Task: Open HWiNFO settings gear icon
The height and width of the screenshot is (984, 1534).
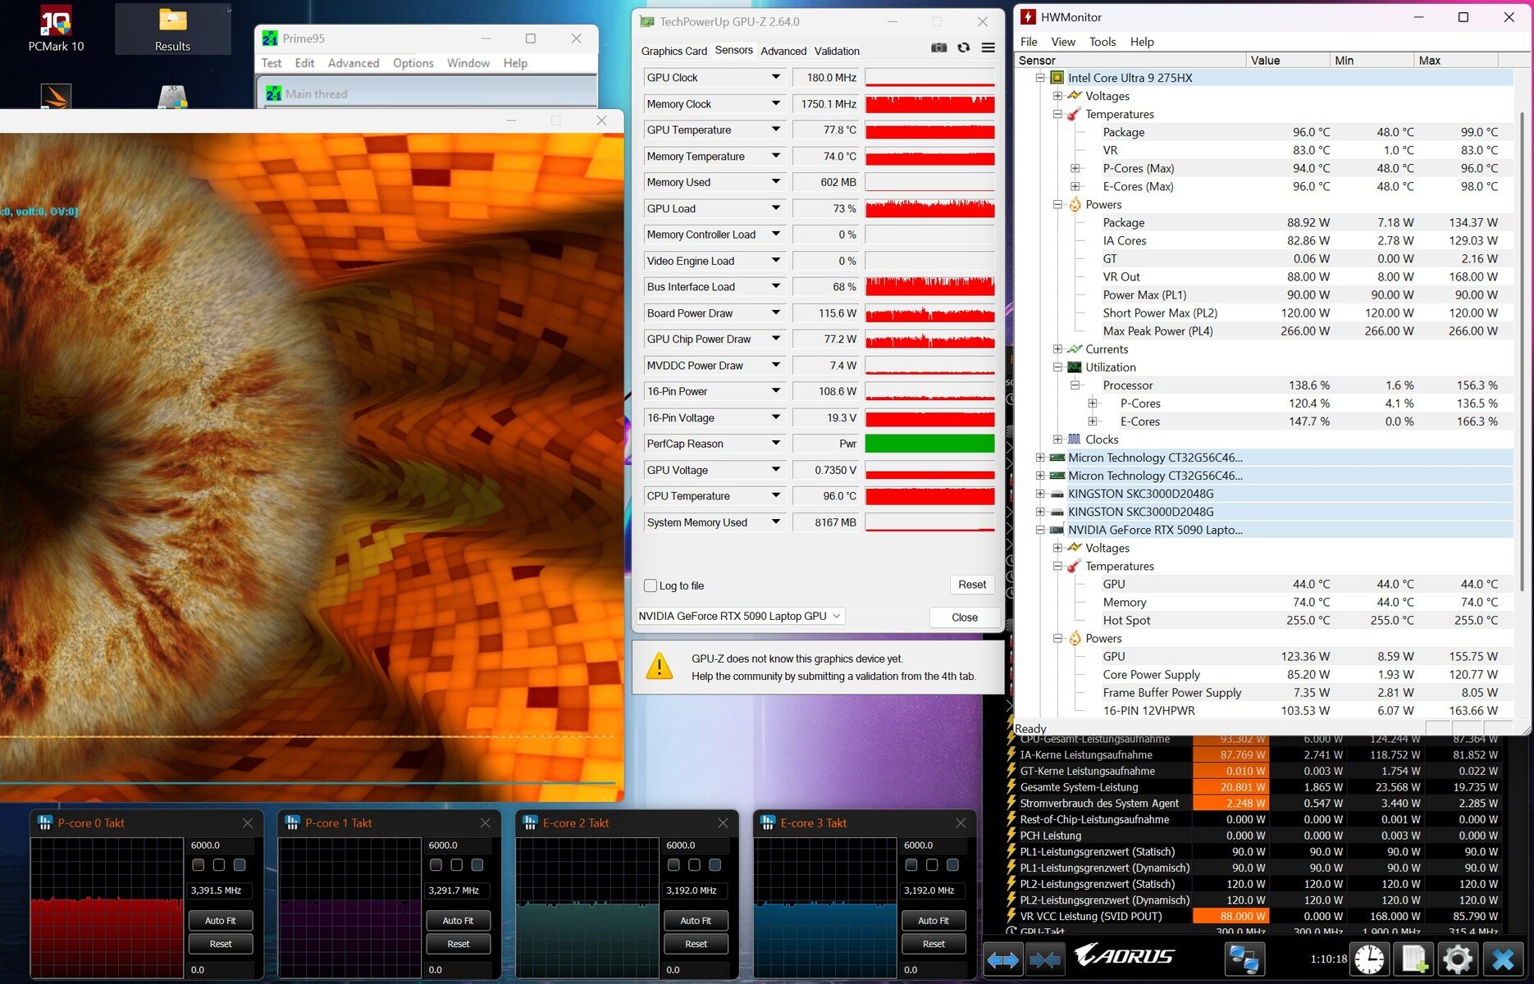Action: click(x=1458, y=959)
